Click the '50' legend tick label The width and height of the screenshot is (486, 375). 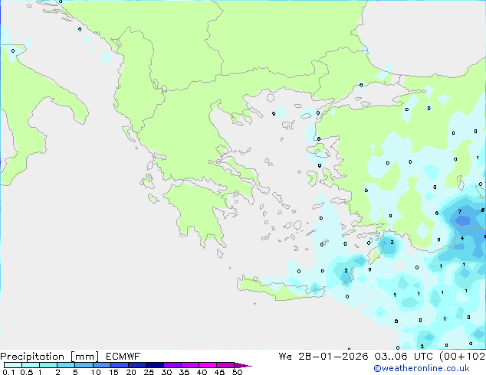coord(237,372)
